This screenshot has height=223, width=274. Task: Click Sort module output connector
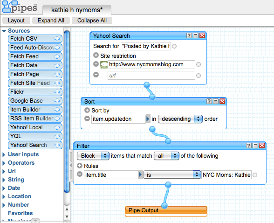coord(152,129)
